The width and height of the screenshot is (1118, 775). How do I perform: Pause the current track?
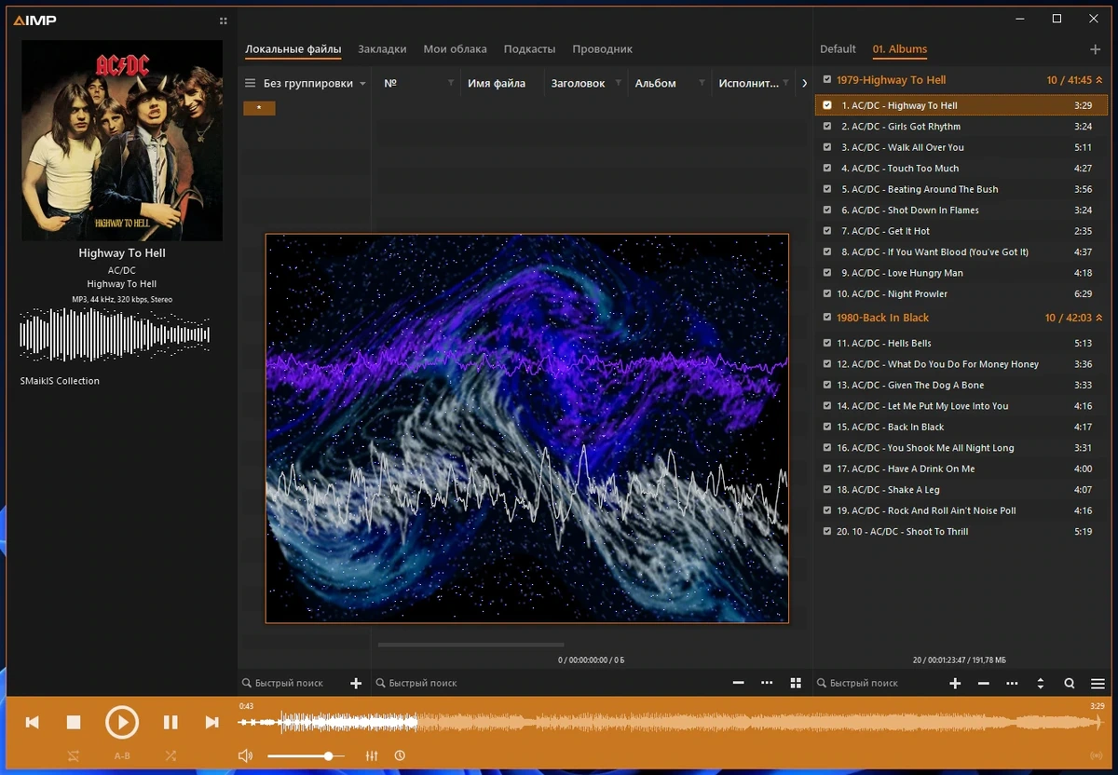click(x=170, y=722)
